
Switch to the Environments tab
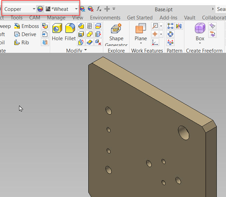coord(105,18)
